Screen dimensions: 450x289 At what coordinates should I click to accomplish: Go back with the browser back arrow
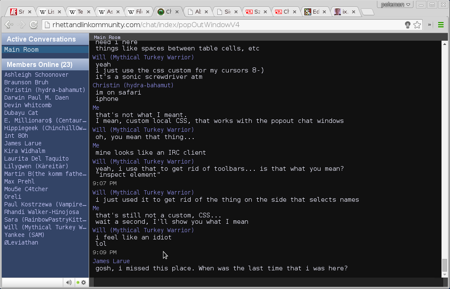pos(8,25)
